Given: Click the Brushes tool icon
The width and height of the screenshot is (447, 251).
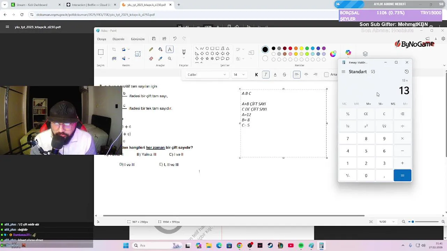Looking at the screenshot, I should tap(184, 52).
